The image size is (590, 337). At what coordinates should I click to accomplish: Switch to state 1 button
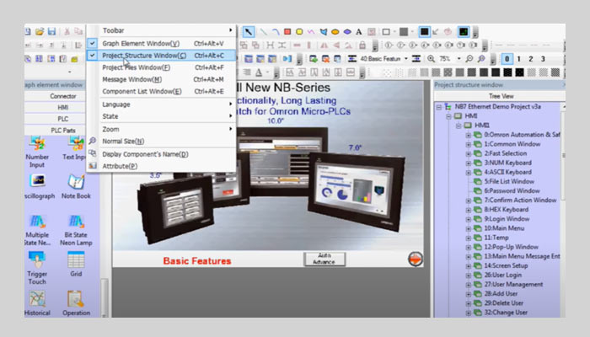(x=519, y=59)
